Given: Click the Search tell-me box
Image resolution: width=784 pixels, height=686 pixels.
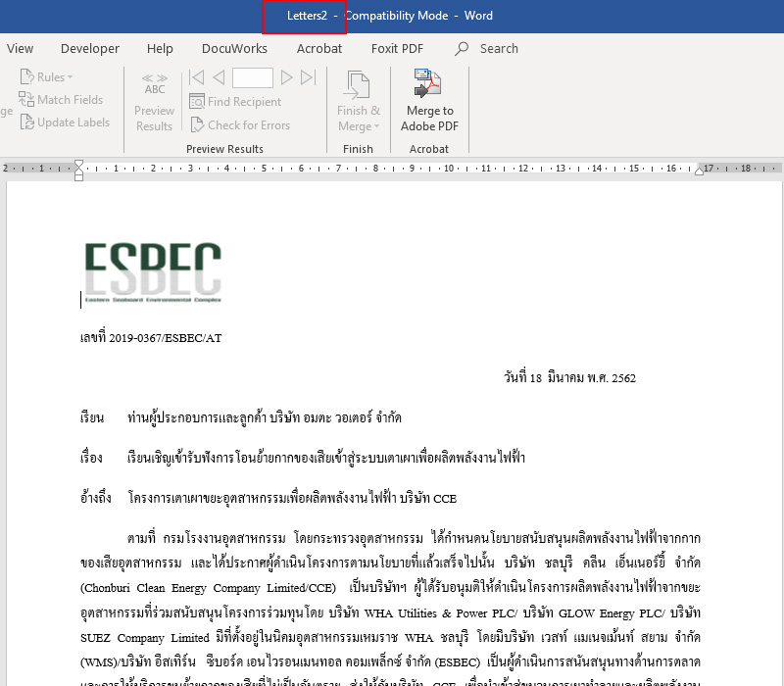Looking at the screenshot, I should click(x=499, y=48).
